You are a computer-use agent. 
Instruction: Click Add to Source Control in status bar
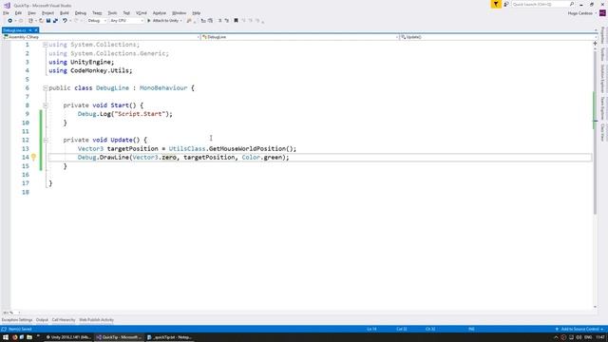coord(580,330)
